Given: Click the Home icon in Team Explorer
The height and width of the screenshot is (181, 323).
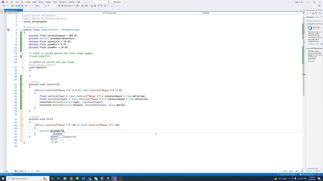Looking at the screenshot, I should click(x=313, y=14).
